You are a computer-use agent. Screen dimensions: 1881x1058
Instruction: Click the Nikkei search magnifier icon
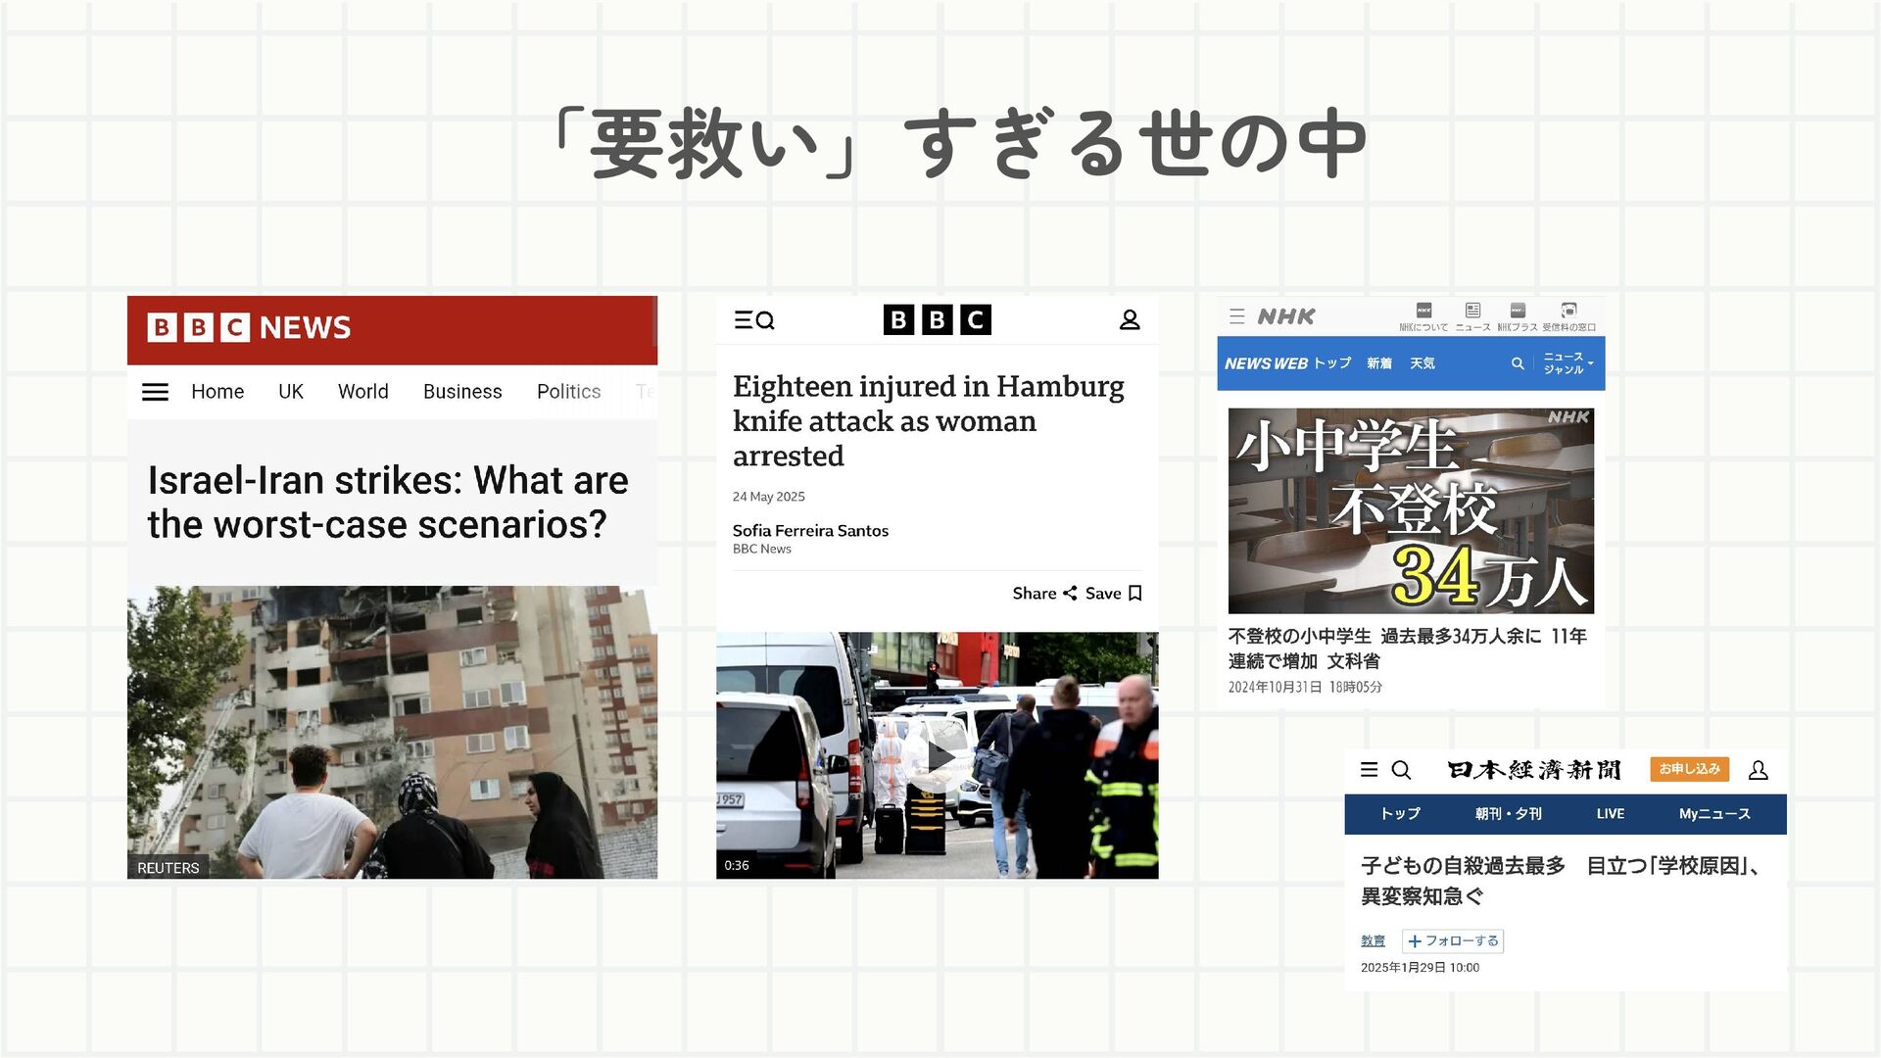[1402, 770]
